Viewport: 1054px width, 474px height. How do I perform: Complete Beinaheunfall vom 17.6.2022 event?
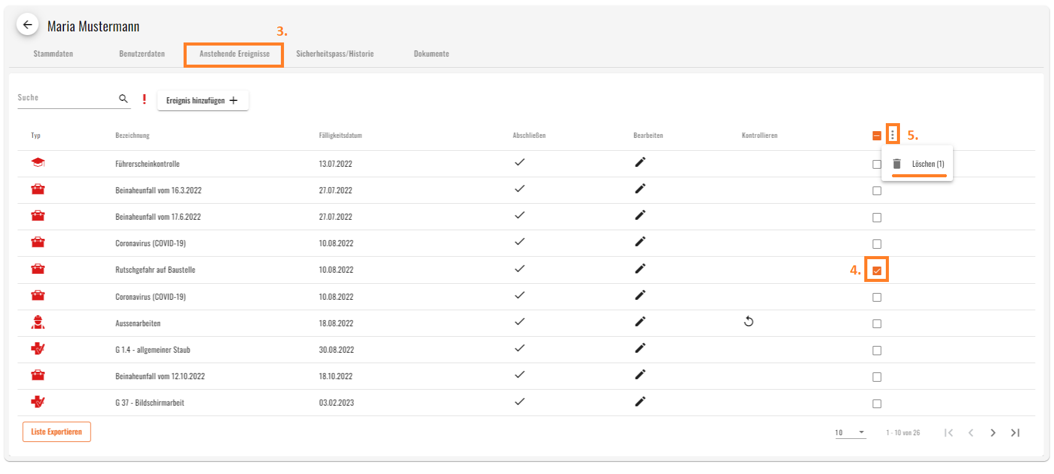coord(519,215)
